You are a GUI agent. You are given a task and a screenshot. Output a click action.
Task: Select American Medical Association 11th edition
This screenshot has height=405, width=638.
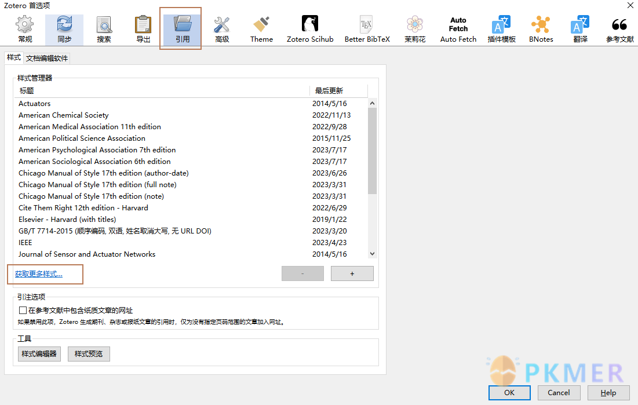click(191, 126)
